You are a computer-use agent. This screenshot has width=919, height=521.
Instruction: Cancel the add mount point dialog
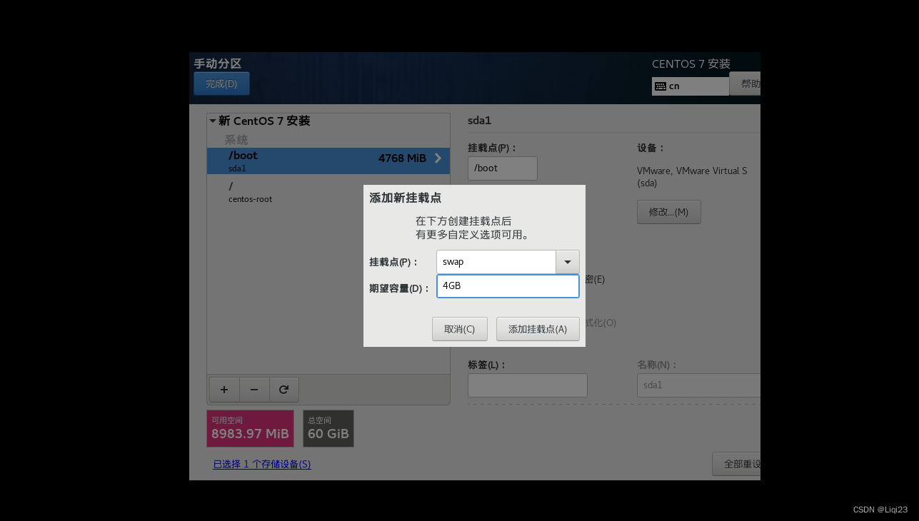point(459,329)
